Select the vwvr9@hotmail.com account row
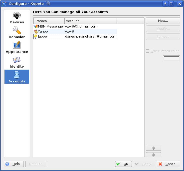This screenshot has height=171, width=184. tap(81, 26)
